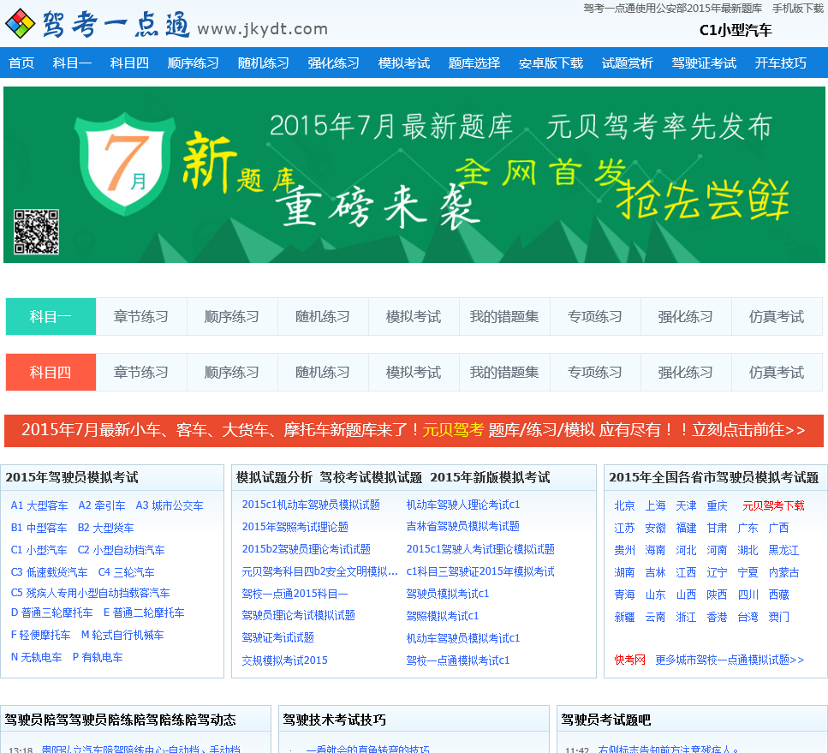Open the P 有轨电车 link
The height and width of the screenshot is (753, 828).
(x=98, y=657)
